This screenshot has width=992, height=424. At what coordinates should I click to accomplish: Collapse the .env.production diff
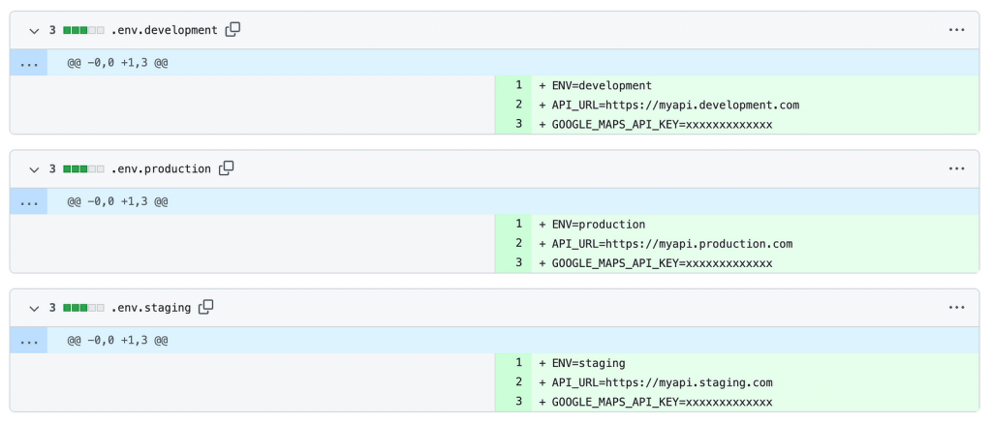point(34,168)
